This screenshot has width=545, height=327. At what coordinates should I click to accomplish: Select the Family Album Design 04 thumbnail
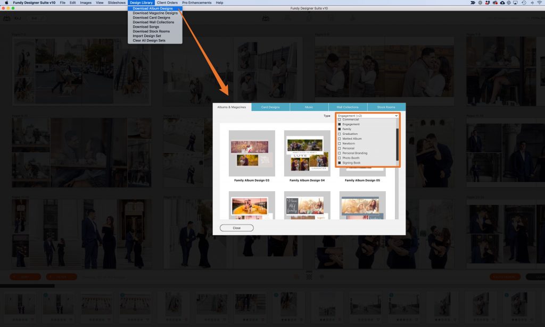pos(307,153)
